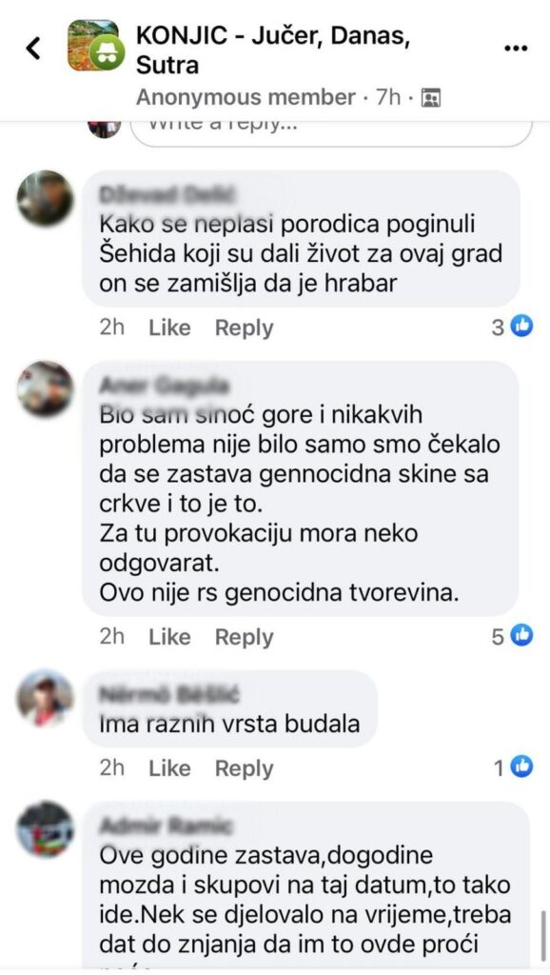Reply to the comment about 'porodica poginuli Šehida'
Image resolution: width=550 pixels, height=975 pixels.
pos(244,328)
